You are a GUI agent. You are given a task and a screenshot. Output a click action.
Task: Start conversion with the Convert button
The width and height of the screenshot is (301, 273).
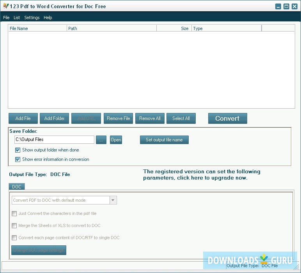227,118
